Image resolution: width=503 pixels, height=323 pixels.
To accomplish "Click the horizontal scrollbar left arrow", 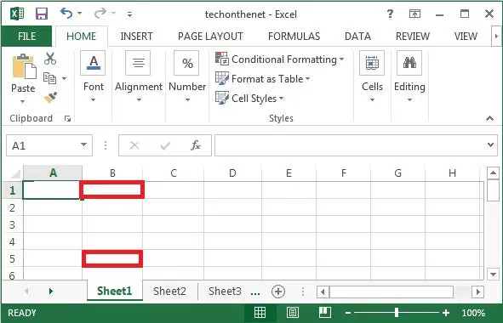I will click(x=323, y=292).
